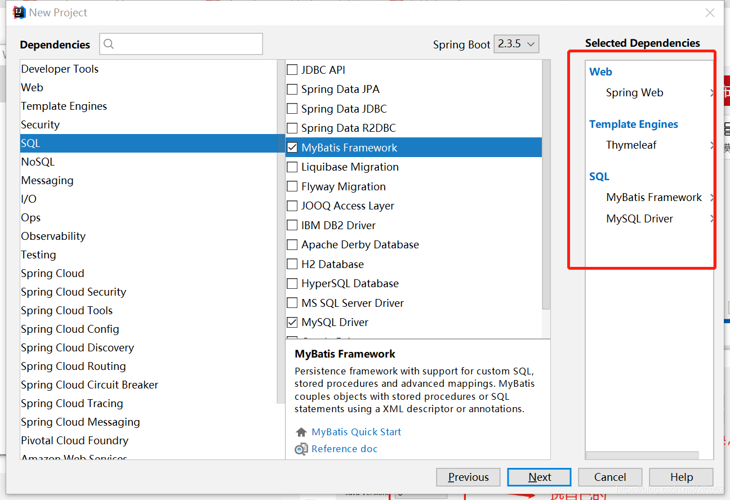Open Help for the dialog

[x=681, y=477]
